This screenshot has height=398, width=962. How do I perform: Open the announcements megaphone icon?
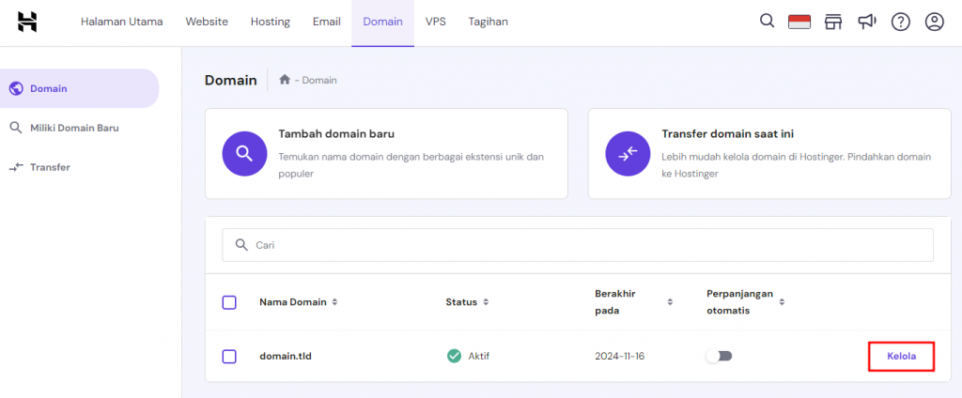click(866, 22)
